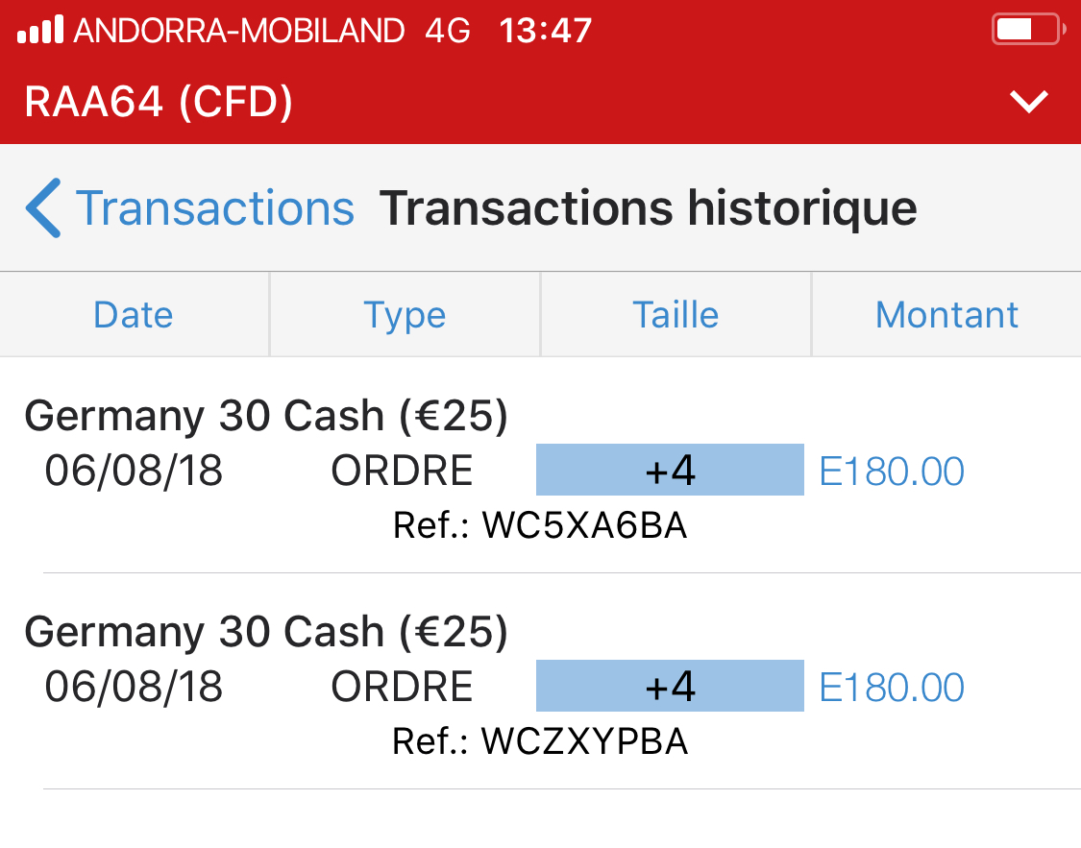Open account RAA64 (CFD) selector
1081x848 pixels.
159,102
